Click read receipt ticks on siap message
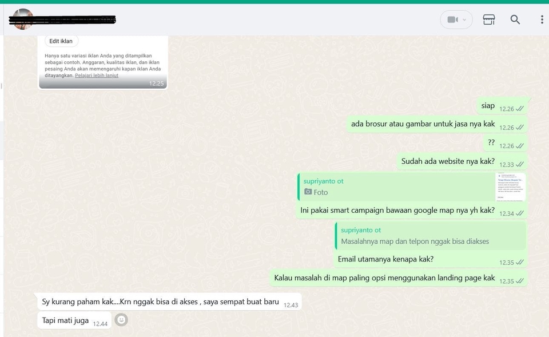Viewport: 549px width, 337px height. click(520, 109)
